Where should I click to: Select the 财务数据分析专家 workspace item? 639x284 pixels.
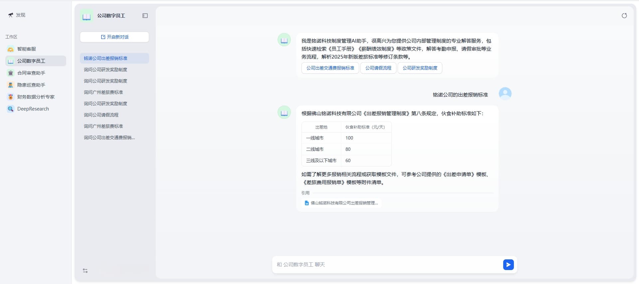point(36,97)
